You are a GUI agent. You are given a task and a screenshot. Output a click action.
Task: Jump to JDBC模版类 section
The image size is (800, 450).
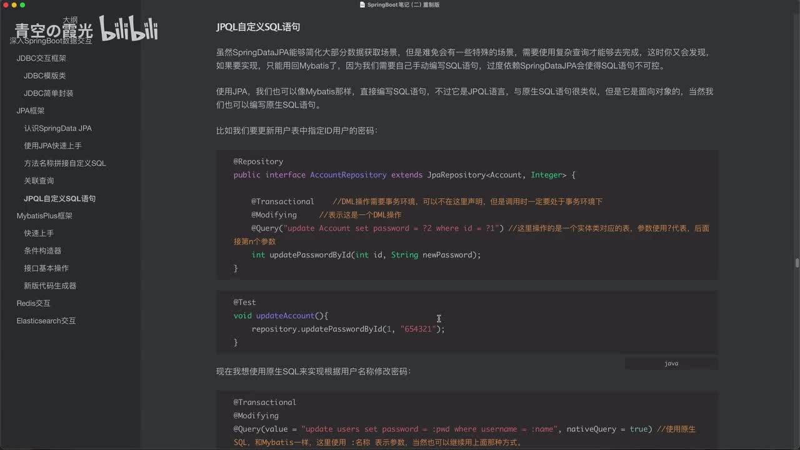click(45, 76)
